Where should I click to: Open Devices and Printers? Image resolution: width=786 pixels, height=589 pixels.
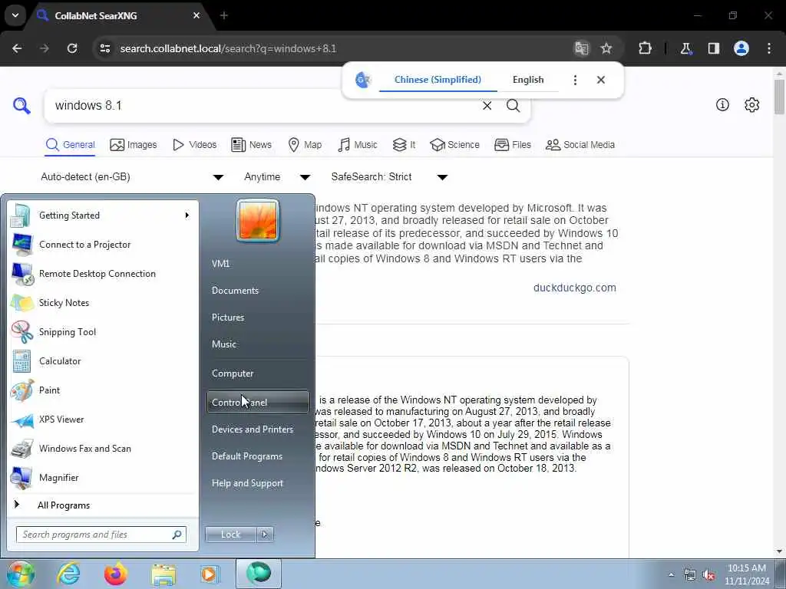coord(258,429)
